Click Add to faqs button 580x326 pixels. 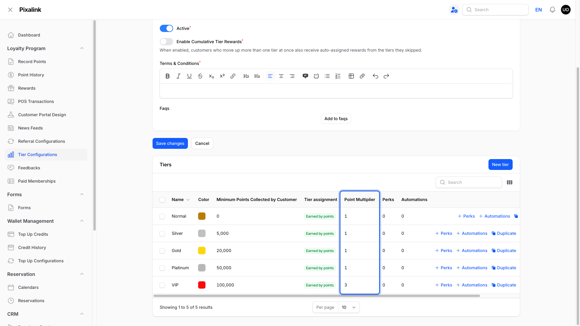(x=336, y=119)
